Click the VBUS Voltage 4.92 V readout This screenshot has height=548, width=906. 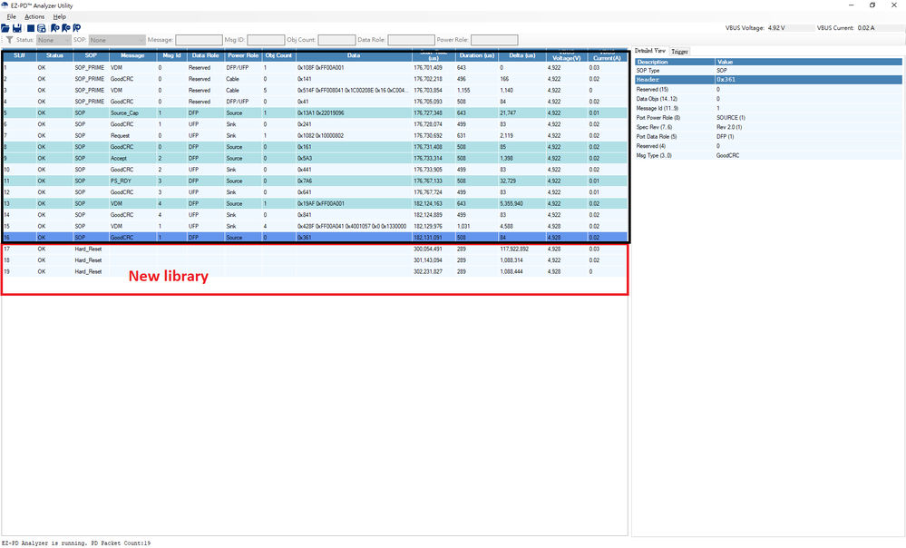755,28
